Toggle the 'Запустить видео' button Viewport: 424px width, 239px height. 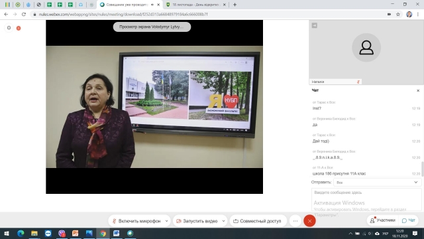(197, 221)
